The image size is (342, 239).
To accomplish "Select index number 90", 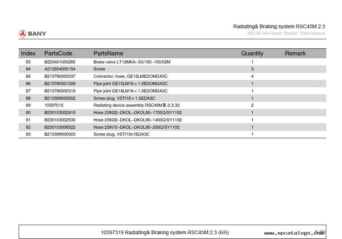I will 28,113.
